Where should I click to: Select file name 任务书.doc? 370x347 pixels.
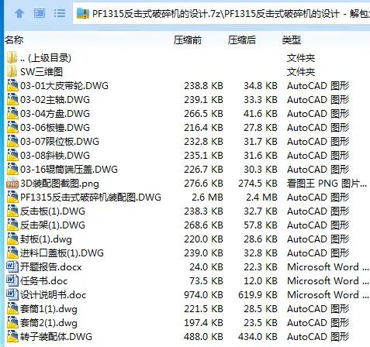coord(43,281)
